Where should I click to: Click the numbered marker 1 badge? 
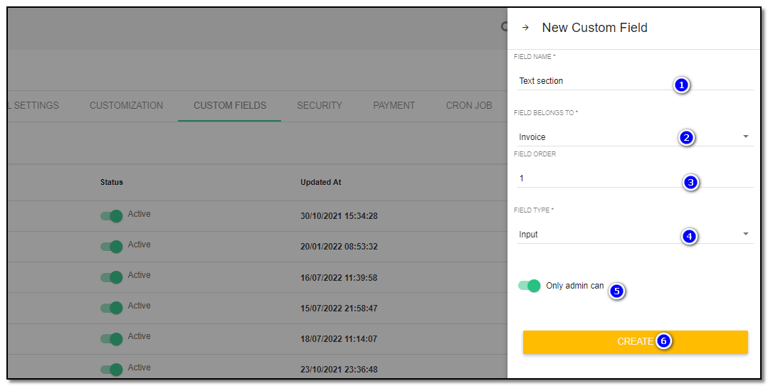coord(681,85)
